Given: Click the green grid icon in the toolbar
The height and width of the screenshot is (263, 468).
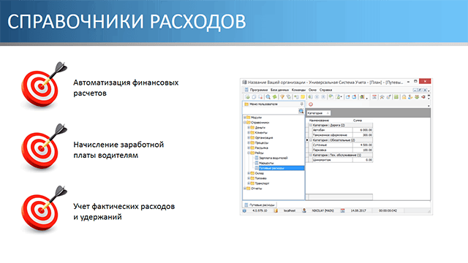Looking at the screenshot, I should (396, 97).
